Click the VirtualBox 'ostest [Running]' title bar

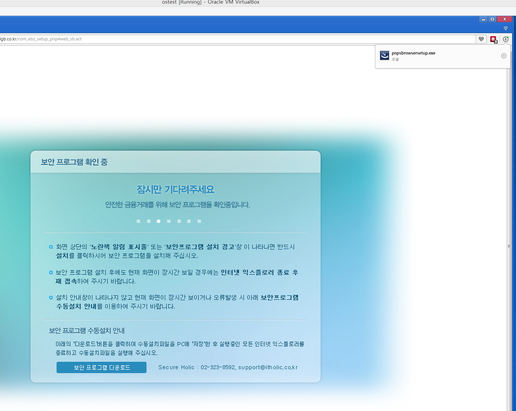click(x=211, y=2)
